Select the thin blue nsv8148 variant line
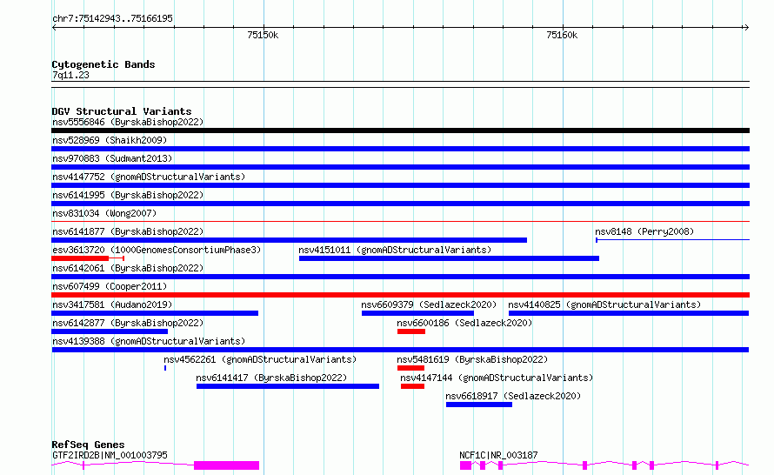774x475 pixels. (x=672, y=240)
